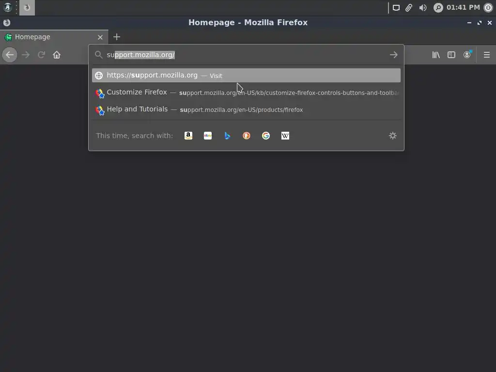The height and width of the screenshot is (372, 496).
Task: Open the hamburger application menu
Action: click(x=487, y=55)
